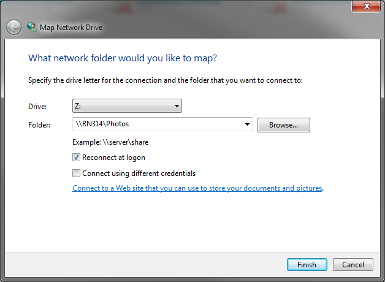Screen dimensions: 385x282
Task: Click the Folder: field label
Action: pyautogui.click(x=39, y=125)
